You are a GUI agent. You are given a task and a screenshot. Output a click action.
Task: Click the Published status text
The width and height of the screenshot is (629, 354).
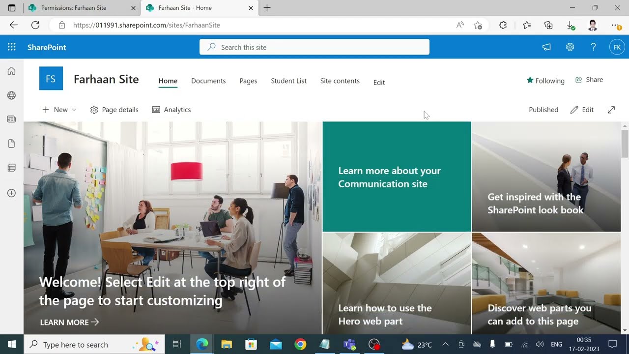tap(543, 110)
